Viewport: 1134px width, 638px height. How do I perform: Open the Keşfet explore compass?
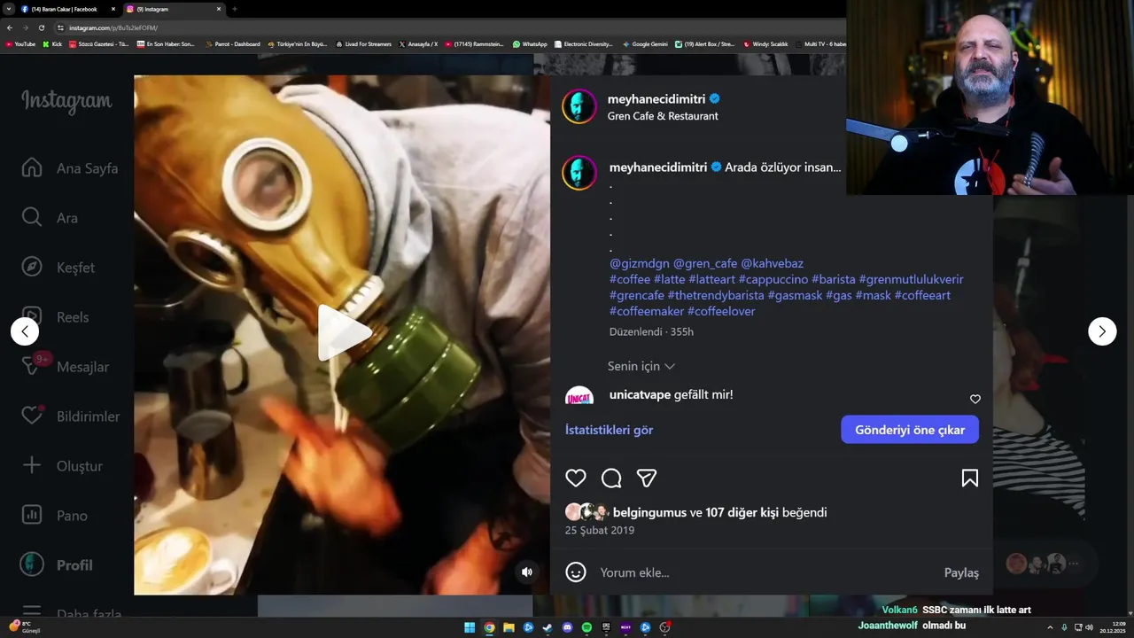pos(58,268)
